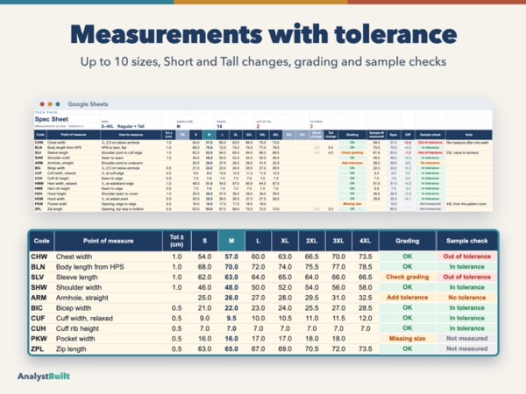Click the '78.5' value in Body length row
This screenshot has width=526, height=394.
point(366,267)
